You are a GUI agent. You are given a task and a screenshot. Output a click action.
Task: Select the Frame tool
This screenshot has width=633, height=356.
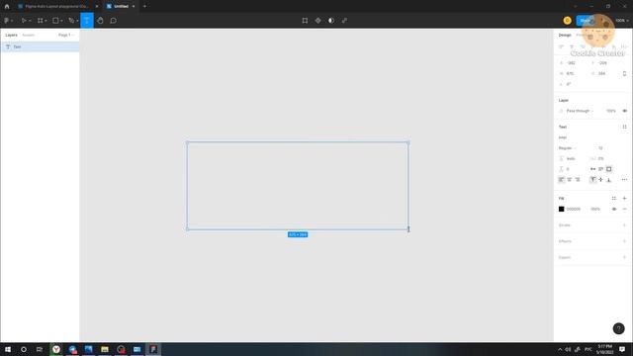41,21
